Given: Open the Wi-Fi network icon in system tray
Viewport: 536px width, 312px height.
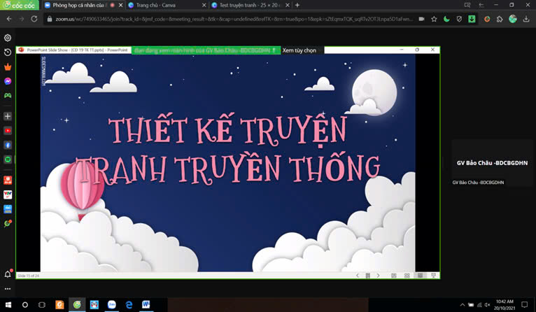Looking at the screenshot, I should pos(479,305).
